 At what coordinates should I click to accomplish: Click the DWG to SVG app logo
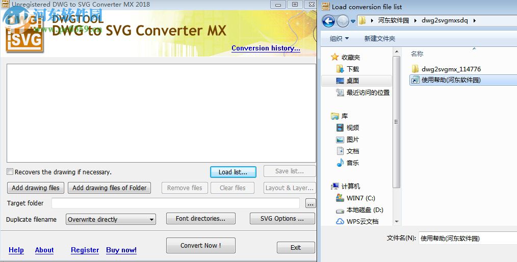(25, 33)
